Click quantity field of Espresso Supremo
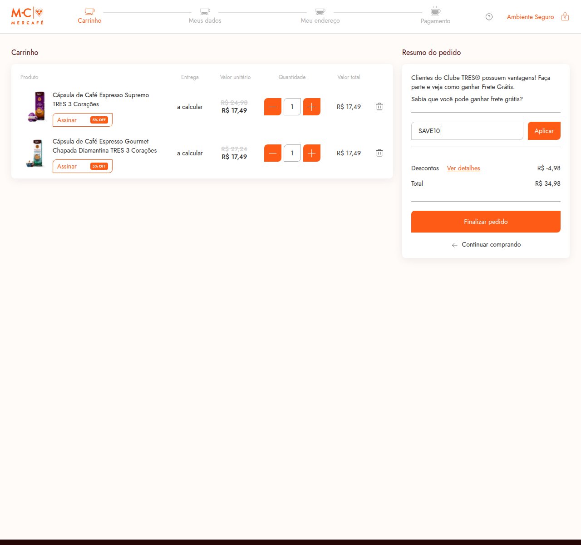Viewport: 581px width, 545px height. pyautogui.click(x=292, y=107)
